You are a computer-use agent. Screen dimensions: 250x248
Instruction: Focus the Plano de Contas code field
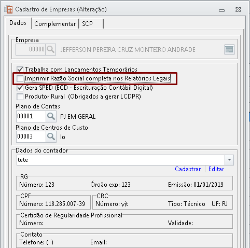(x=31, y=116)
